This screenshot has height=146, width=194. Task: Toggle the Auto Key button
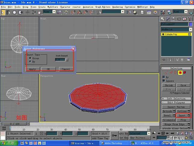[x=123, y=133]
